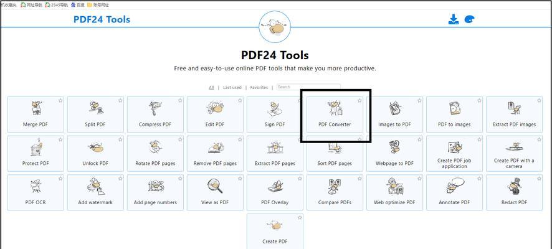Open the Add watermark tool

95,193
